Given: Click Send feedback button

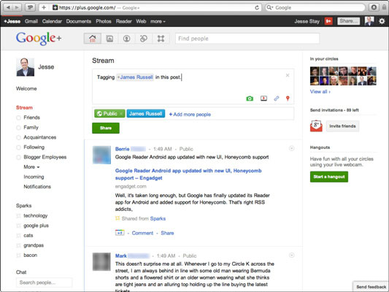Looking at the screenshot, I should pos(371,287).
